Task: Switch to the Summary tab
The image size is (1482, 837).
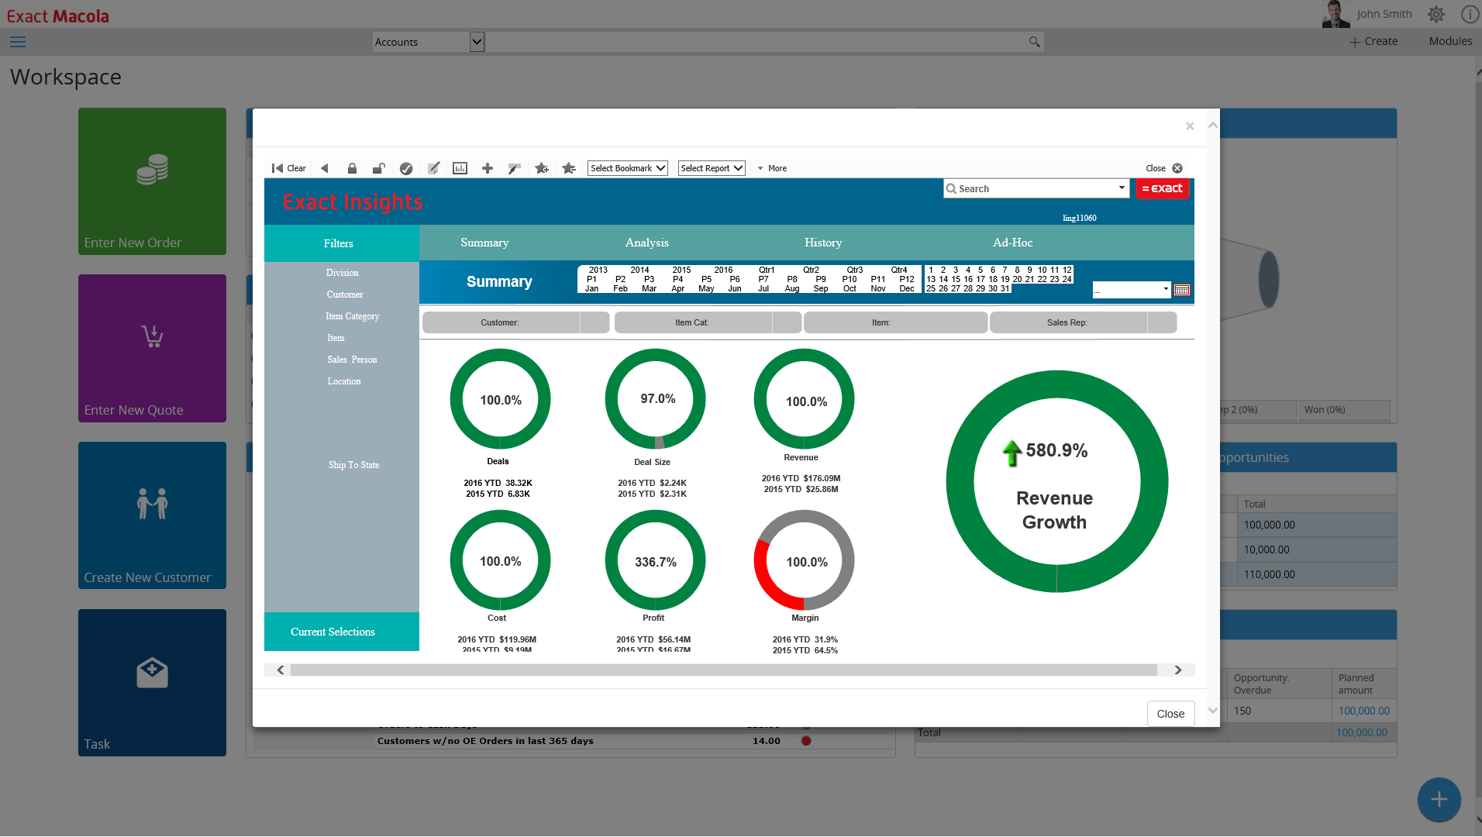Action: [484, 243]
